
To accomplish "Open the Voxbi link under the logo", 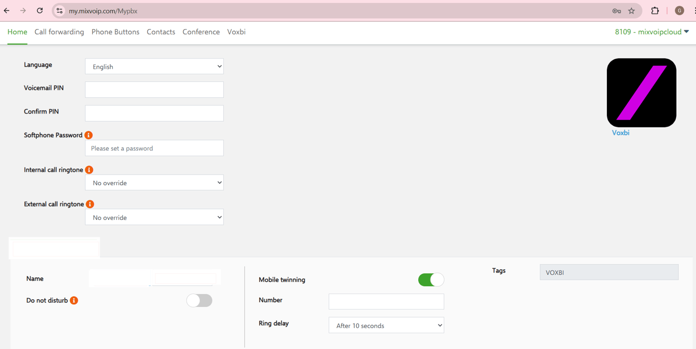I will [x=620, y=133].
